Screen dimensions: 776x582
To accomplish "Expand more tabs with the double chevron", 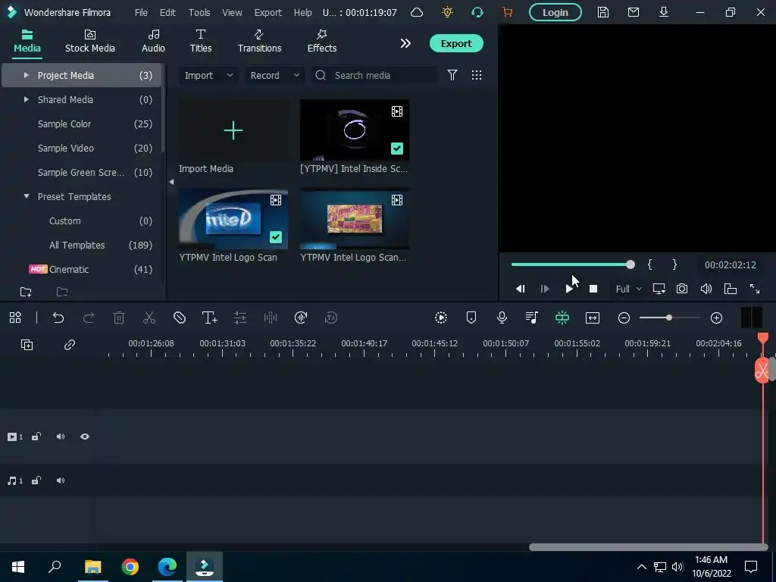I will (x=405, y=43).
